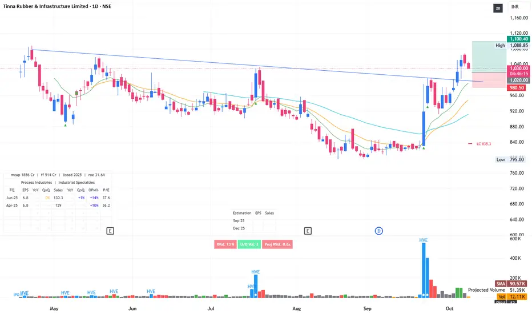Click the 1,160.00 price axis label
The image size is (532, 314).
click(519, 18)
